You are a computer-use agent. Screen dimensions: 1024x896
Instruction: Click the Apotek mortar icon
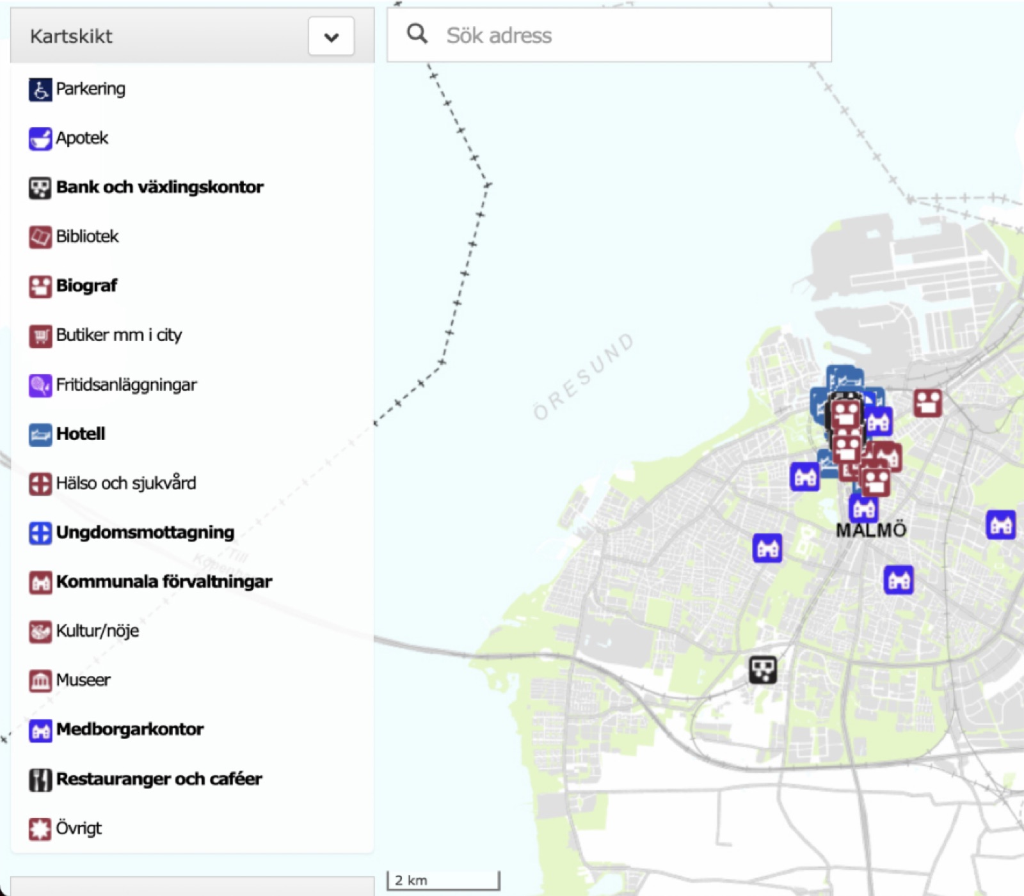click(x=40, y=139)
